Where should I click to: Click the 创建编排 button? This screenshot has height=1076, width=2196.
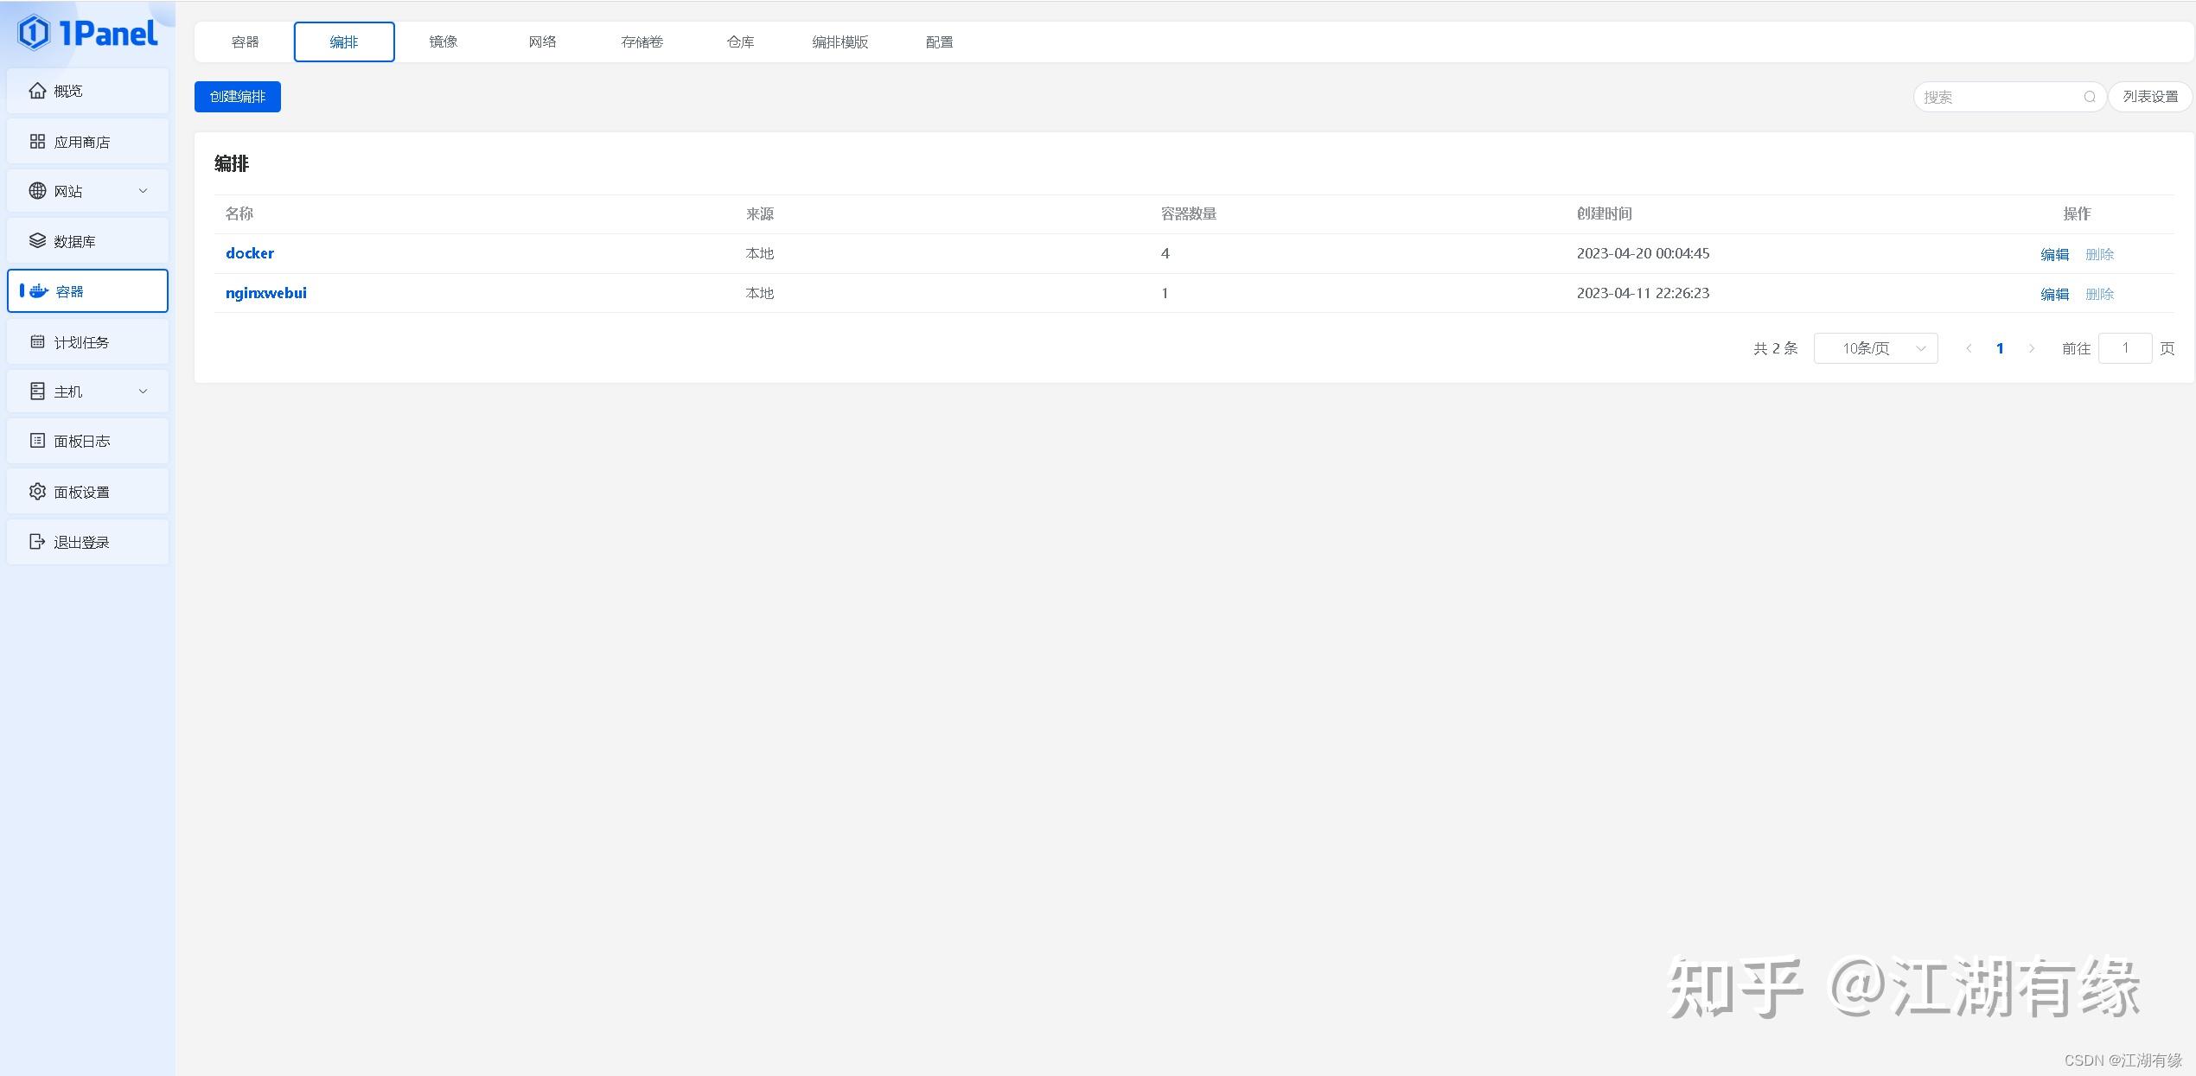click(238, 97)
